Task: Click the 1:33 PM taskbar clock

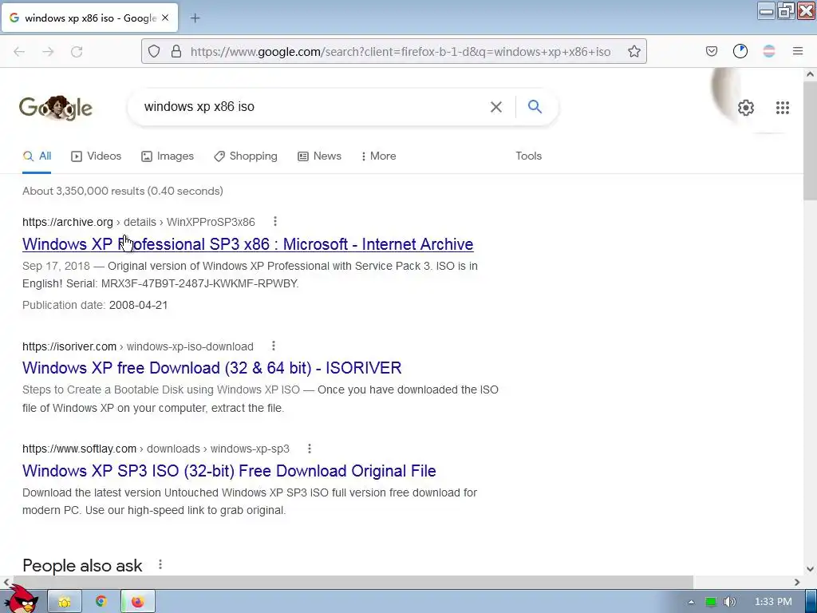Action: 773,602
